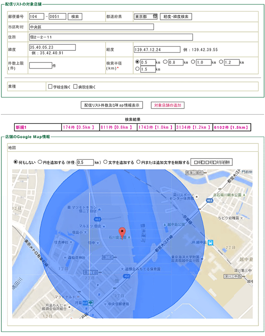Click the postal code field 0051

point(57,16)
